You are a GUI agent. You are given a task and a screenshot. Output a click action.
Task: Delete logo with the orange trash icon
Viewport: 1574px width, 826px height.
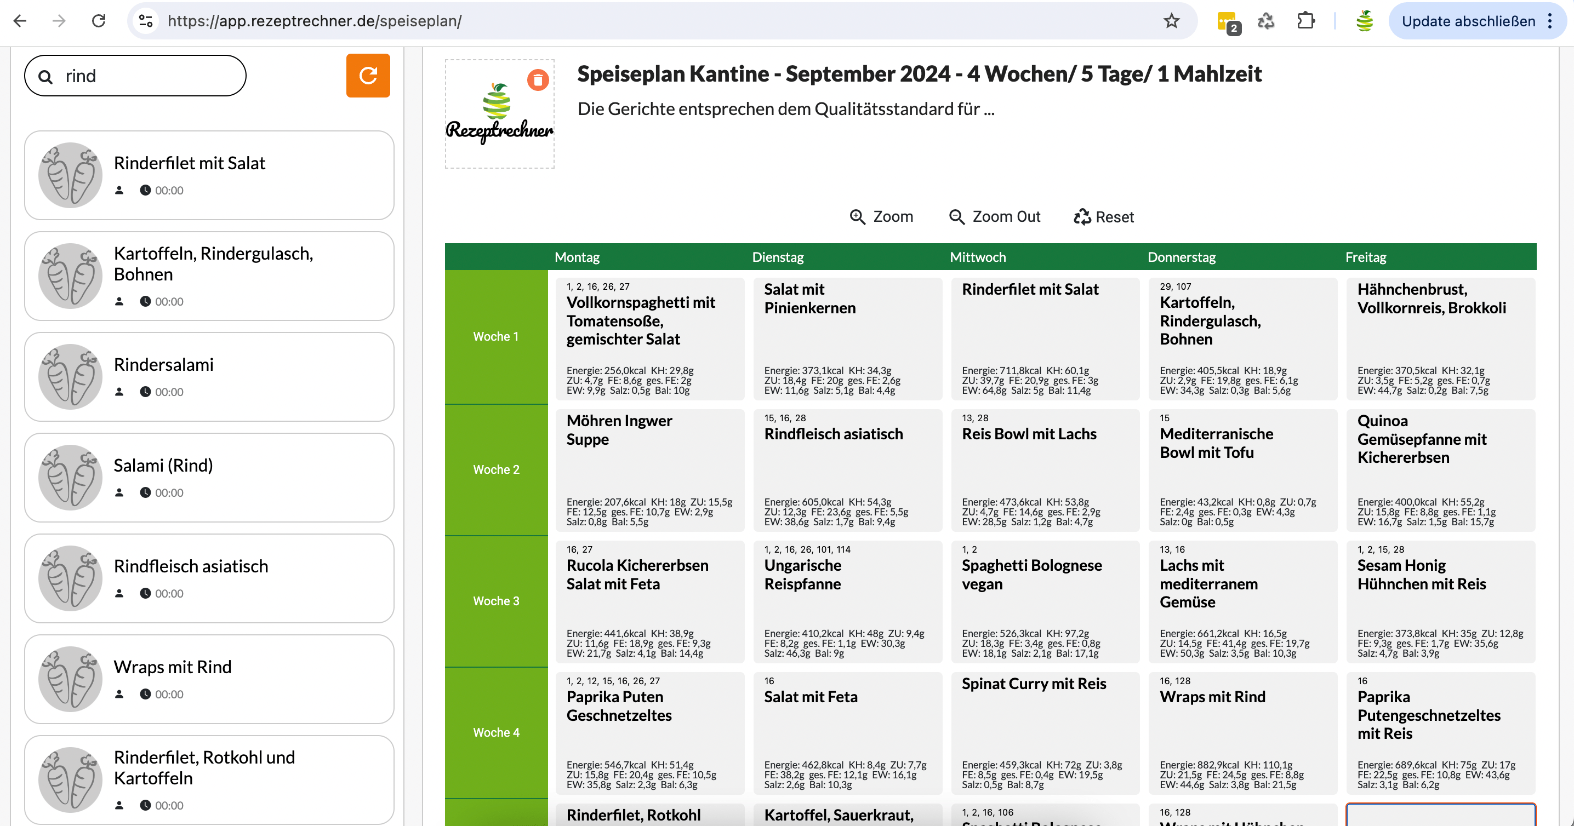click(538, 80)
